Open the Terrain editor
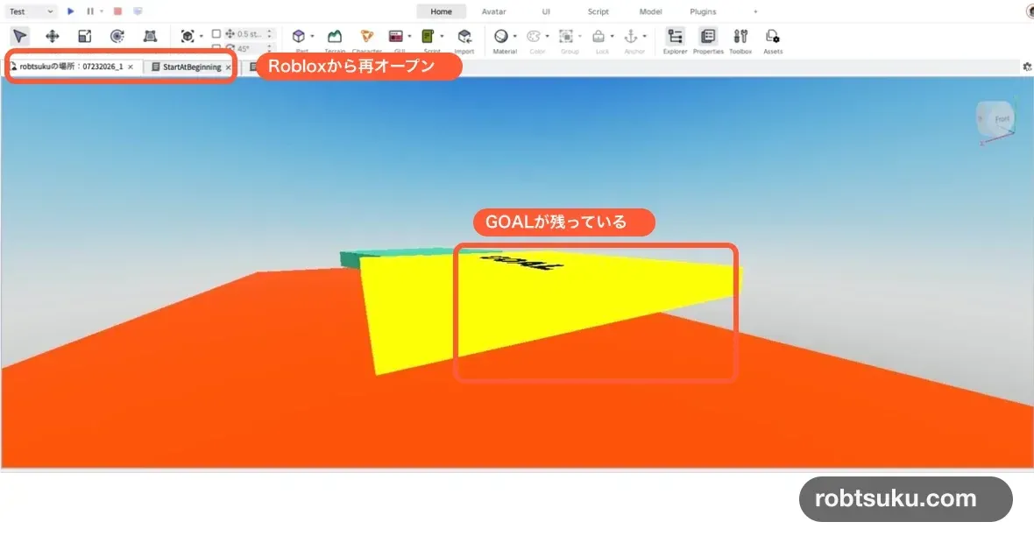 (x=335, y=36)
